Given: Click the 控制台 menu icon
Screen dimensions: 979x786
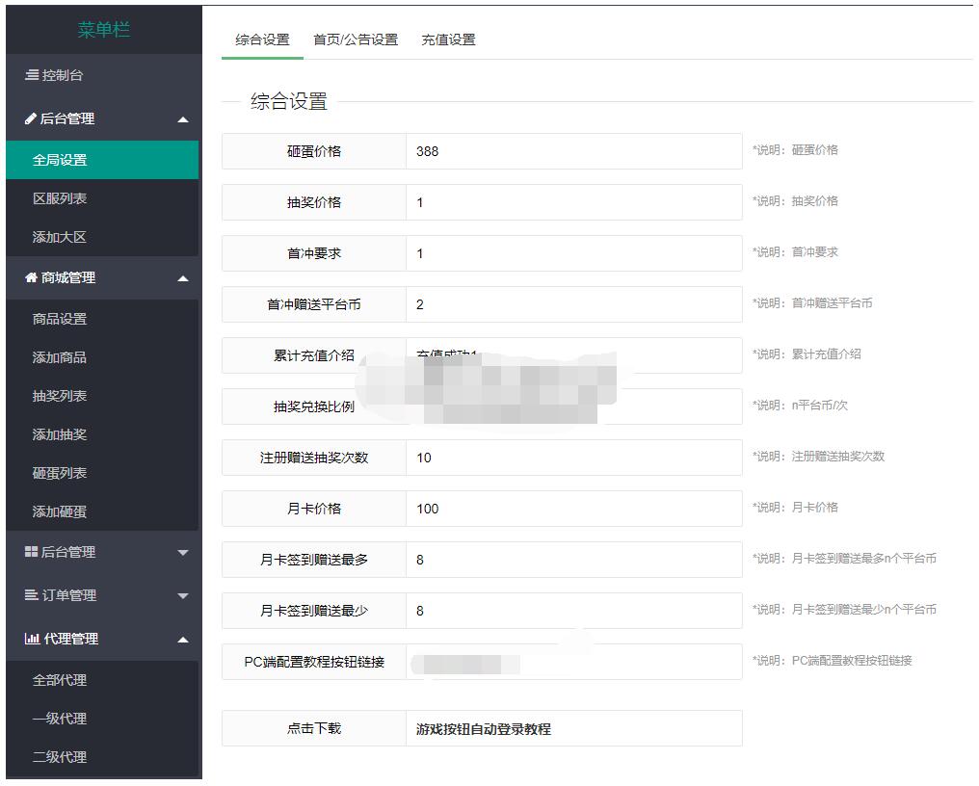Looking at the screenshot, I should pyautogui.click(x=32, y=75).
